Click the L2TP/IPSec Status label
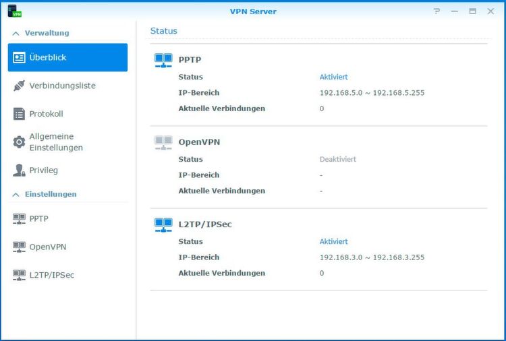Viewport: 506px width, 341px height. (x=190, y=241)
